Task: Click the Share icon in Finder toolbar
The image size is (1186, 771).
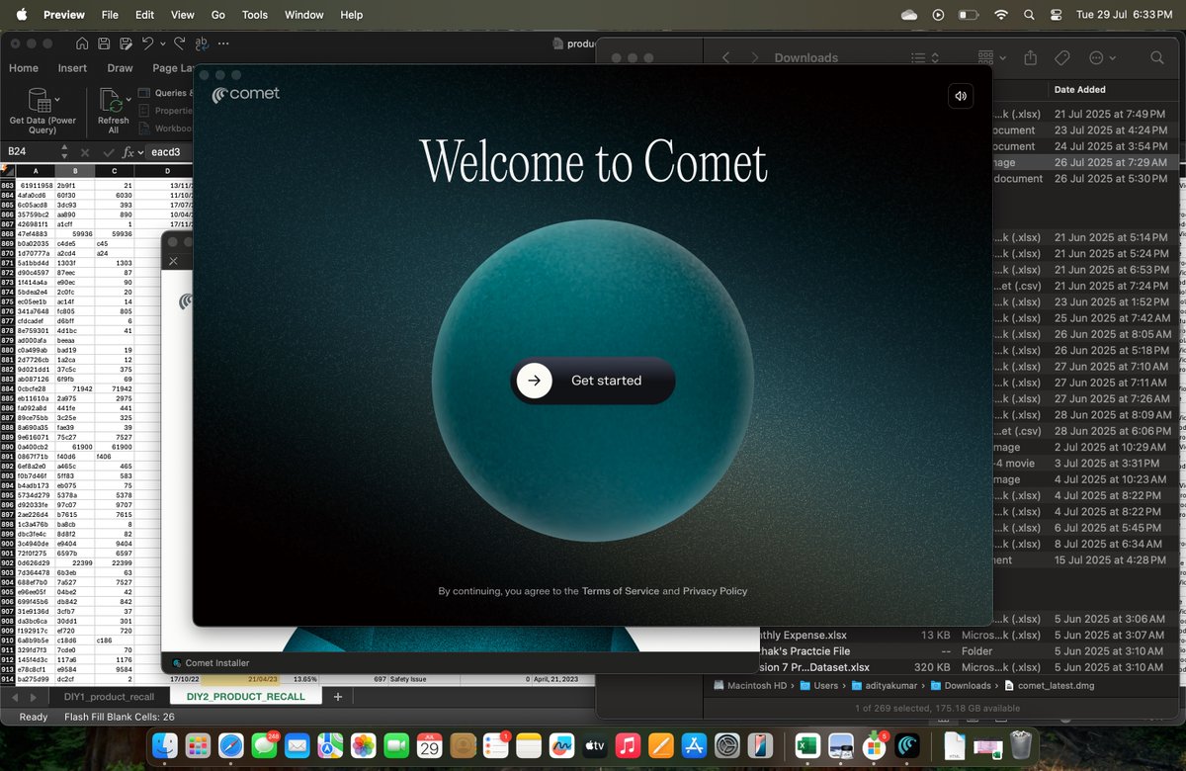Action: (x=1031, y=58)
